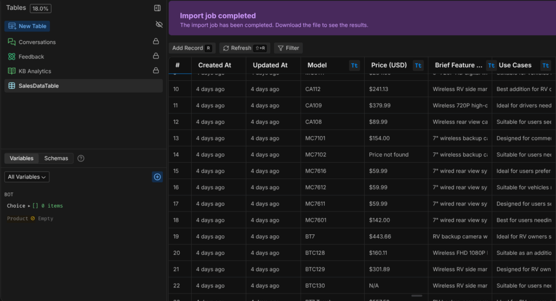Click the Product variable in BOT section
This screenshot has width=556, height=301.
tap(17, 219)
